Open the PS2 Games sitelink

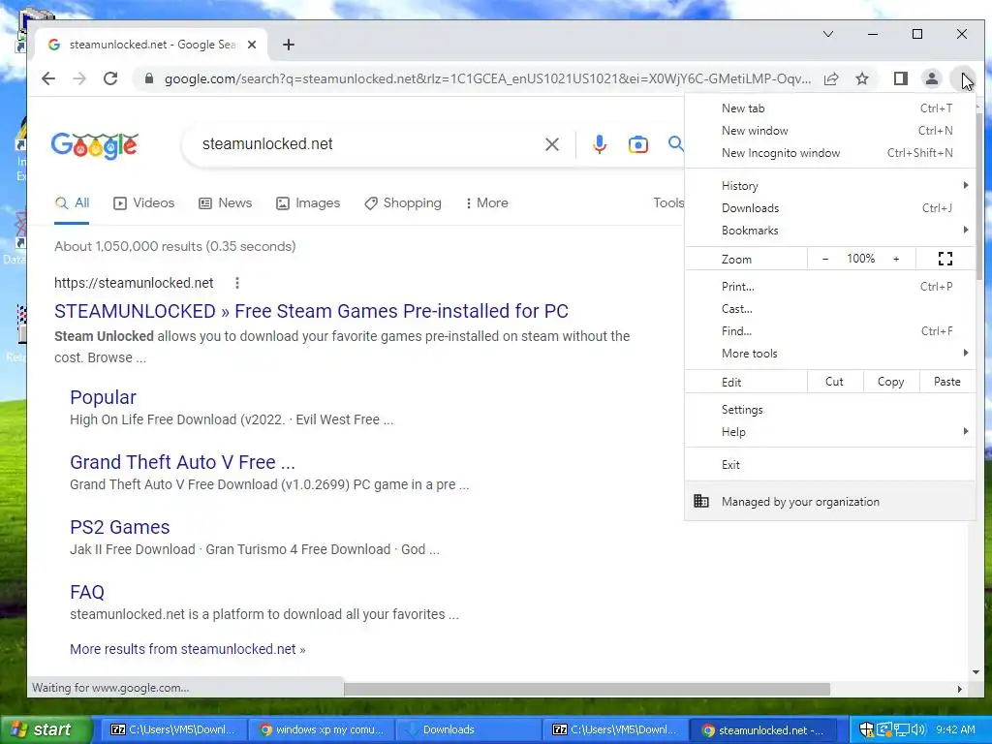(x=119, y=527)
